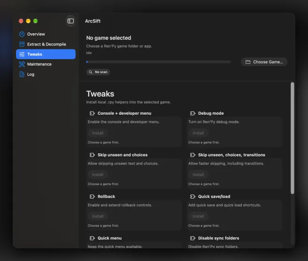This screenshot has height=261, width=308.
Task: Click the Quick save/load tweak icon
Action: click(x=192, y=196)
